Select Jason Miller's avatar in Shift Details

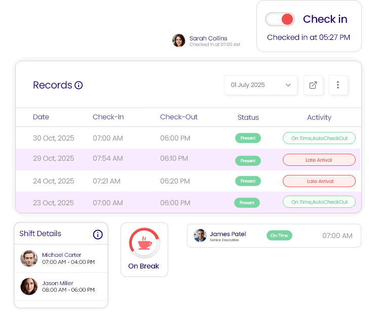(x=29, y=287)
